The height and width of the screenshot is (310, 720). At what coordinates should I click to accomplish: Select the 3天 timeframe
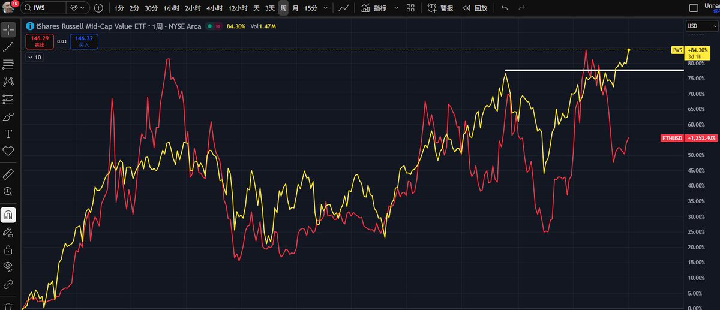[270, 8]
